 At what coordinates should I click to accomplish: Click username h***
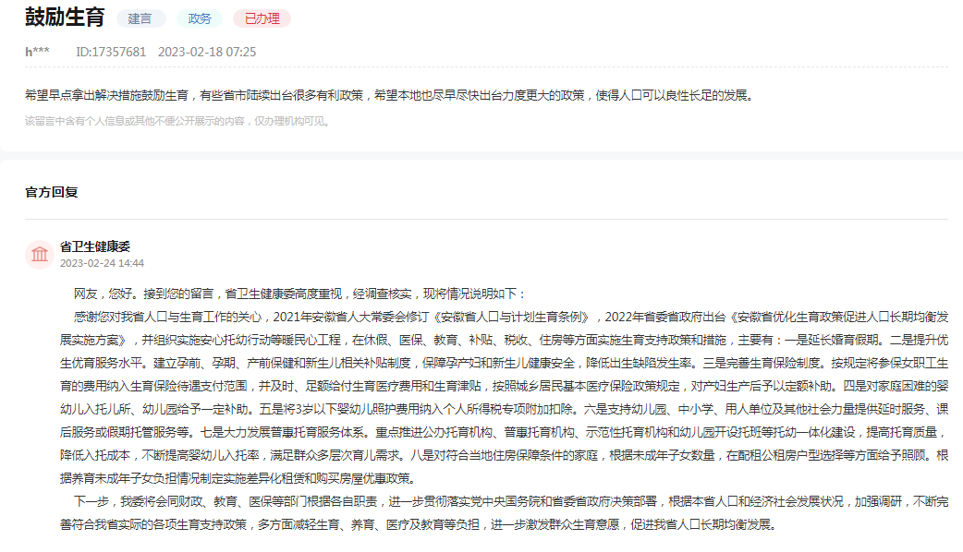coord(37,52)
